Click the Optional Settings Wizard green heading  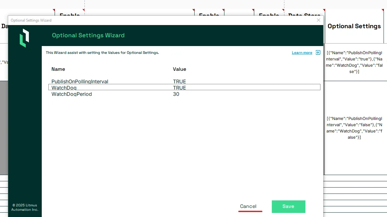[x=88, y=35]
